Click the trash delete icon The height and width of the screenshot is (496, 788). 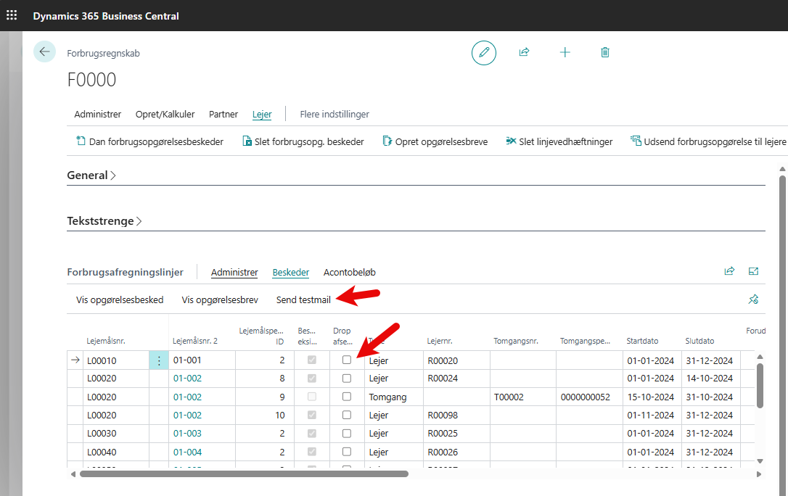point(605,53)
